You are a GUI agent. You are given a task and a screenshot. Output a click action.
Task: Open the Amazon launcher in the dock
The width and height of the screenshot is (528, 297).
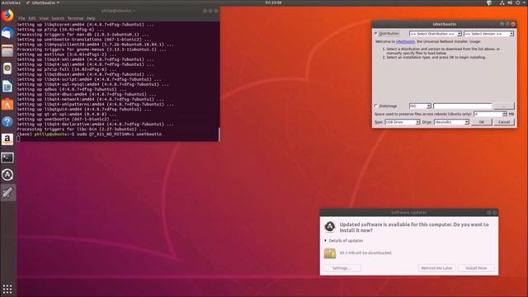click(7, 139)
